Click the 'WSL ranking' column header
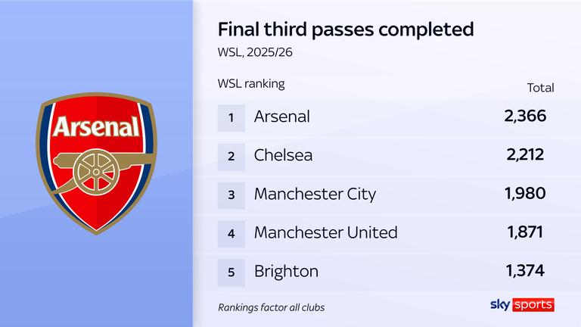Screen dimensions: 581x327 tap(251, 83)
